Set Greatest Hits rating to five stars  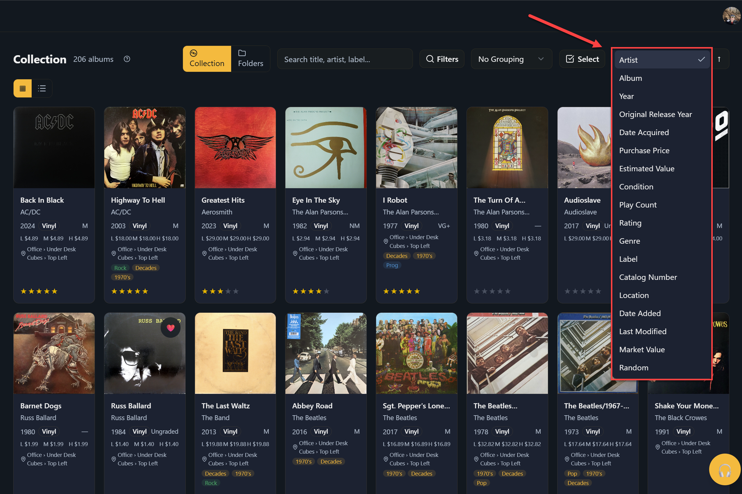click(x=236, y=291)
